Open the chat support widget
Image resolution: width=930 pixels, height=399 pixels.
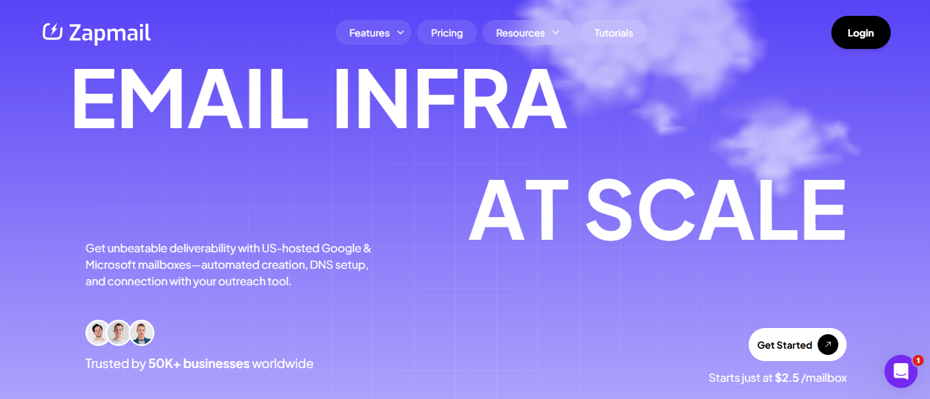point(900,371)
